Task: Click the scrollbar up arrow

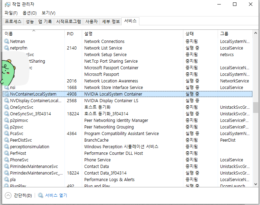Action: [x=255, y=33]
